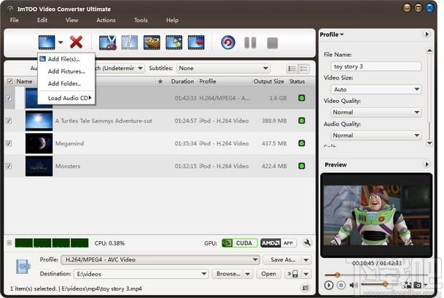Viewport: 444px width, 298px height.
Task: Click the Stop square toolbar icon
Action: point(273,43)
